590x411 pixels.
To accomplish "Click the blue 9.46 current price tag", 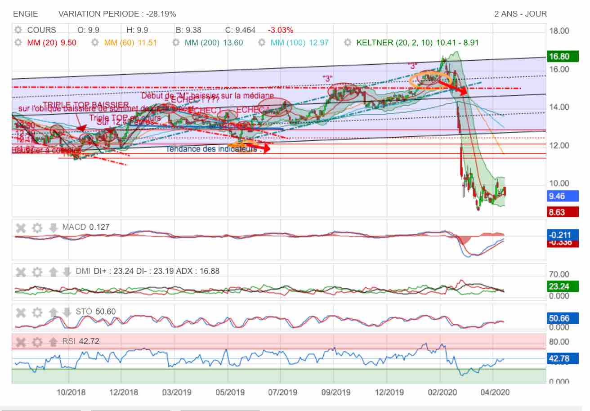I will pyautogui.click(x=562, y=196).
